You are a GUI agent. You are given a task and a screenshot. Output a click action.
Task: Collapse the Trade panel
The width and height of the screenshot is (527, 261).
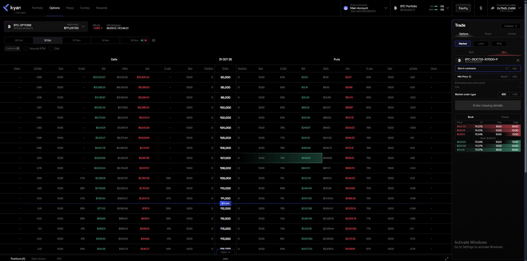[x=511, y=26]
